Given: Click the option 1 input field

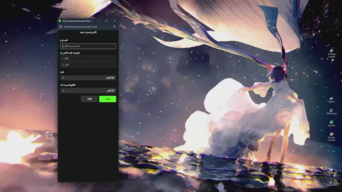Looking at the screenshot, I should pyautogui.click(x=88, y=58).
